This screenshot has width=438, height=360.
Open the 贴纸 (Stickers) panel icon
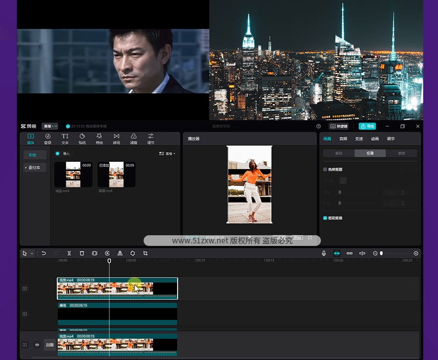pos(82,139)
